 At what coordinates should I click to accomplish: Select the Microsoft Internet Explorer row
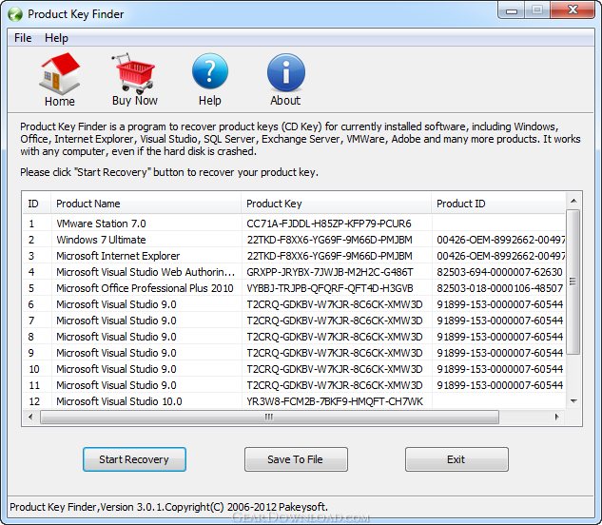click(294, 256)
